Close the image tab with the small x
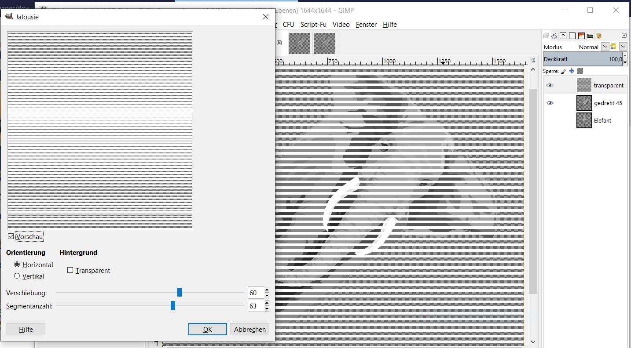Viewport: 631px width, 348px height. coord(279,43)
